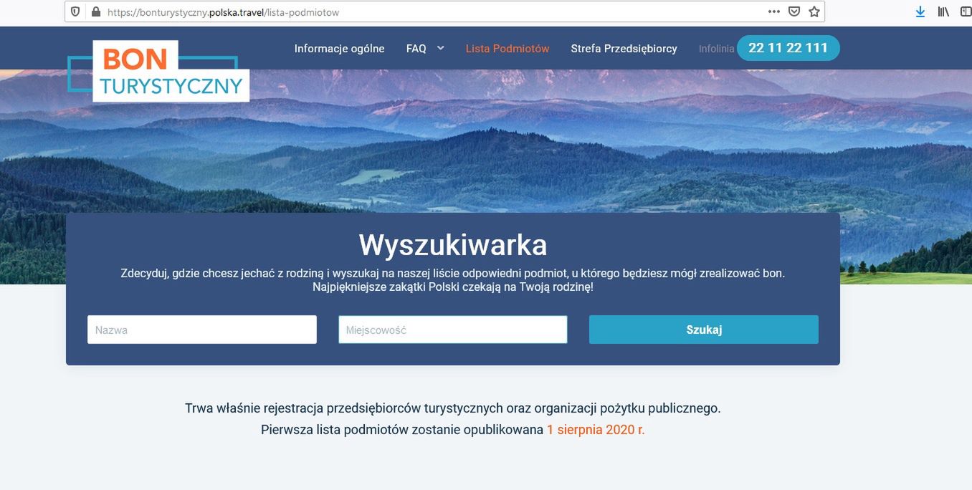Click the padlock site security icon

[96, 11]
